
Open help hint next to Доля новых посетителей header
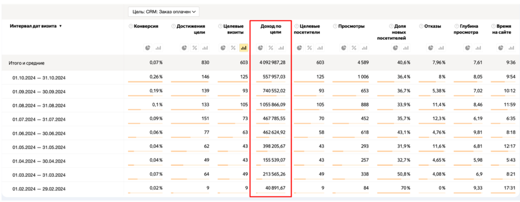391,26
